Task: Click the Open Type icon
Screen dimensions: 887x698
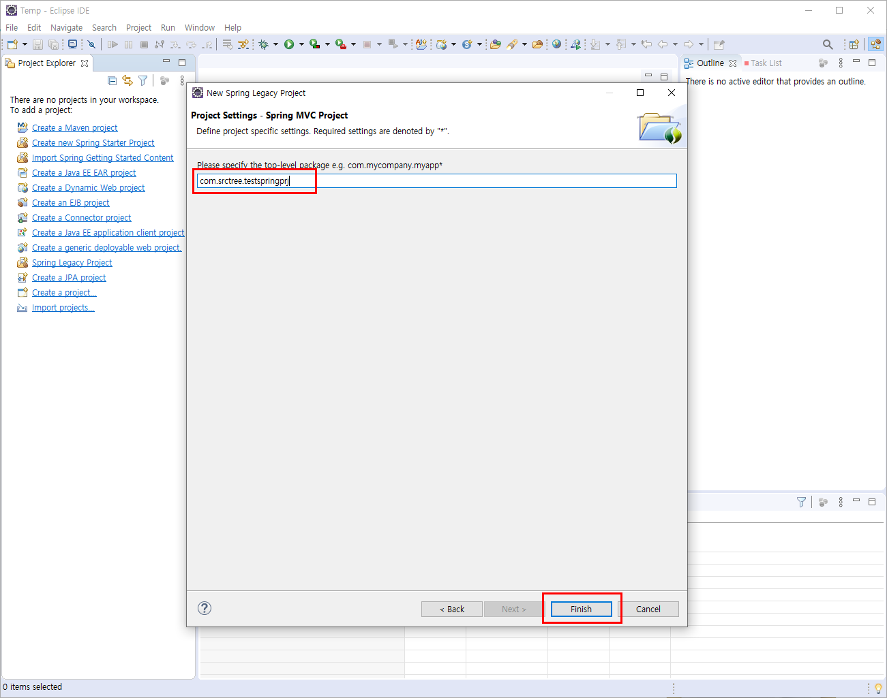Action: pyautogui.click(x=496, y=44)
